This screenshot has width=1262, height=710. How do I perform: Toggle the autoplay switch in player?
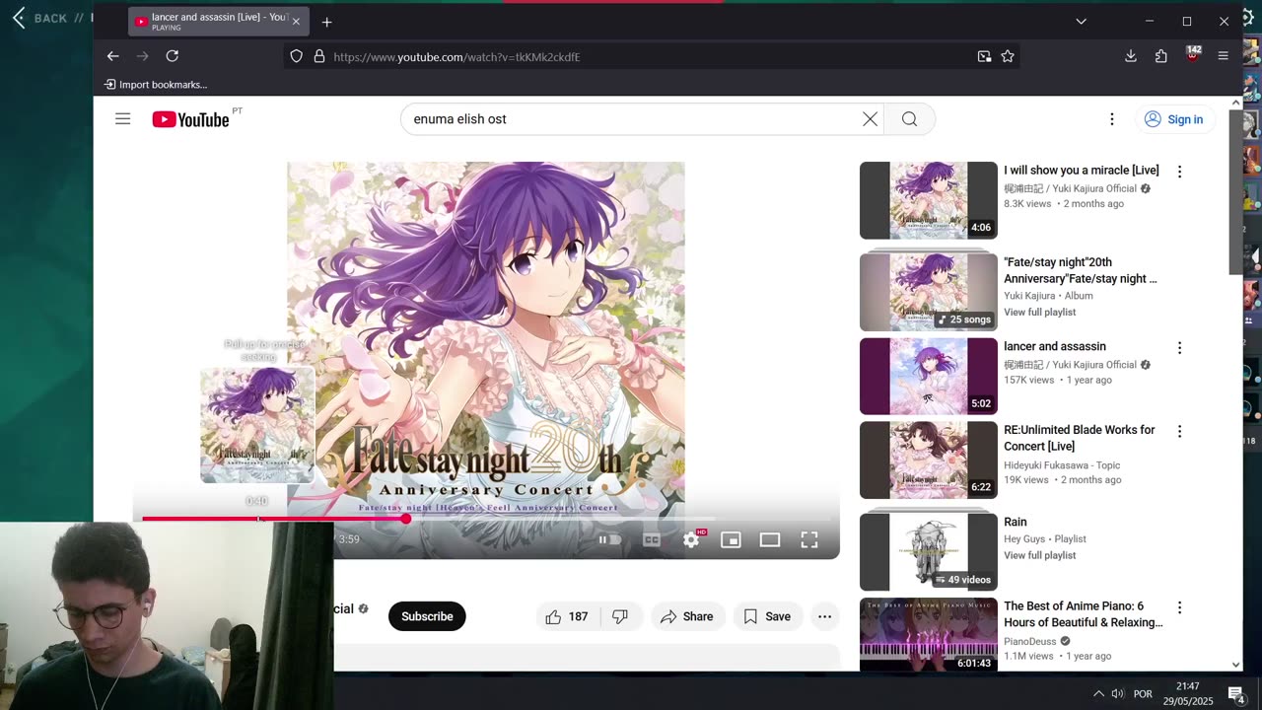(610, 539)
